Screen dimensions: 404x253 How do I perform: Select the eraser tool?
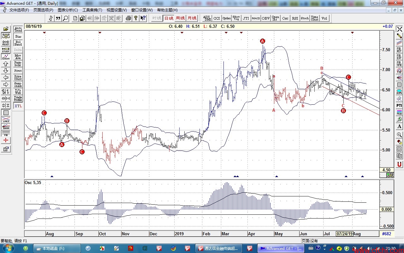pyautogui.click(x=400, y=142)
